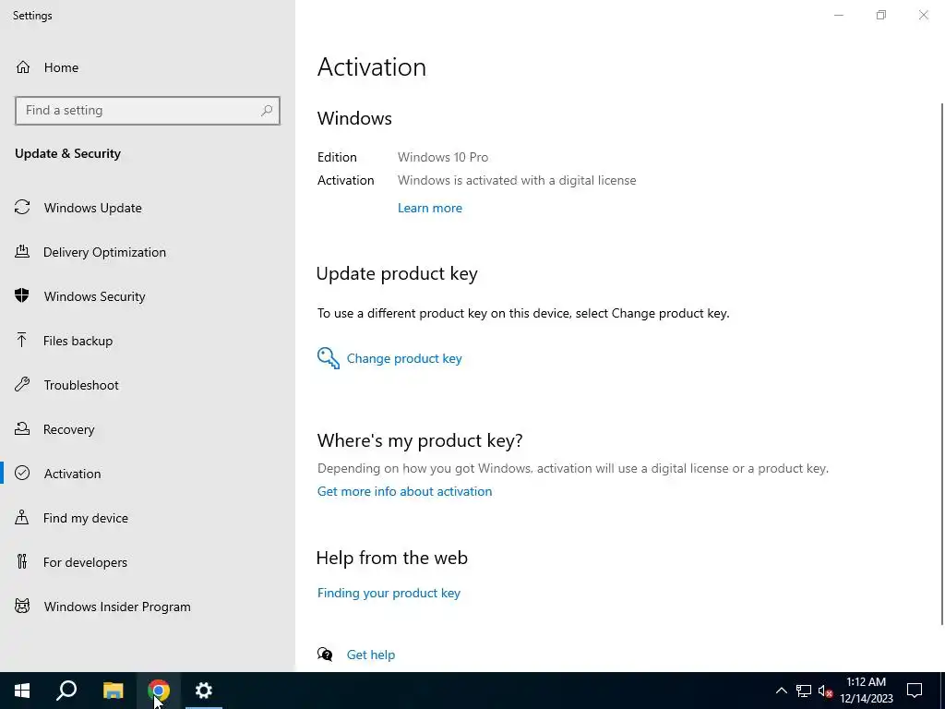Screen dimensions: 945x709
Task: Open For developers settings
Action: tap(85, 562)
